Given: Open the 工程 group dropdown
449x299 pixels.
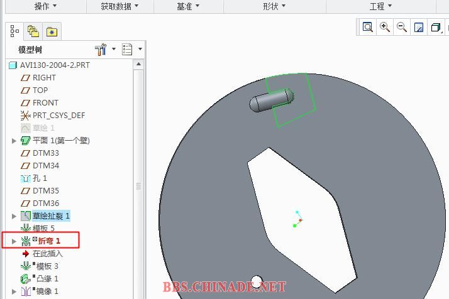Looking at the screenshot, I should pyautogui.click(x=380, y=6).
